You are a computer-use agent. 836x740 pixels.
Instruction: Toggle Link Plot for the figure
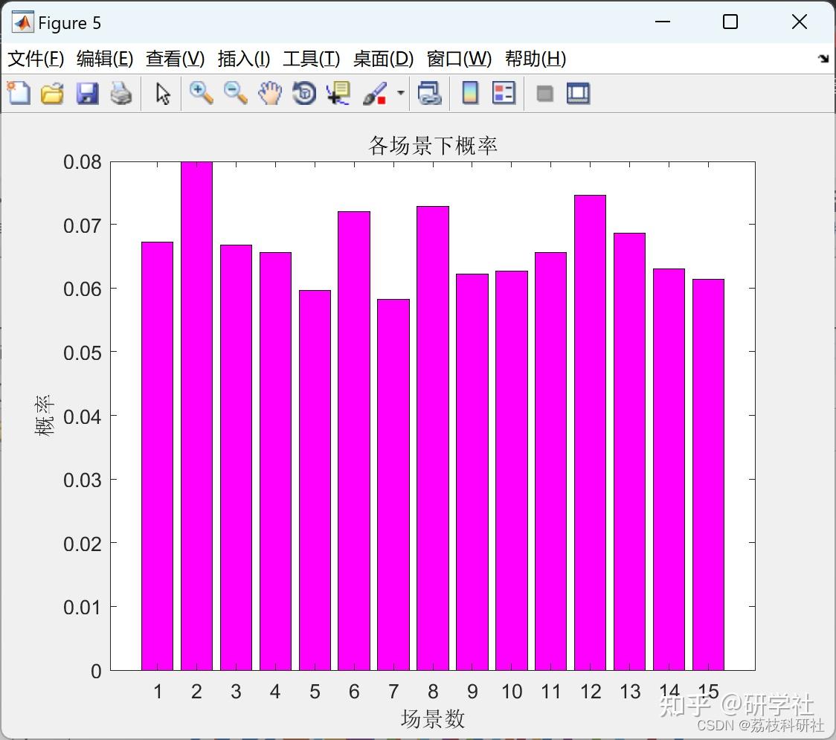[430, 93]
